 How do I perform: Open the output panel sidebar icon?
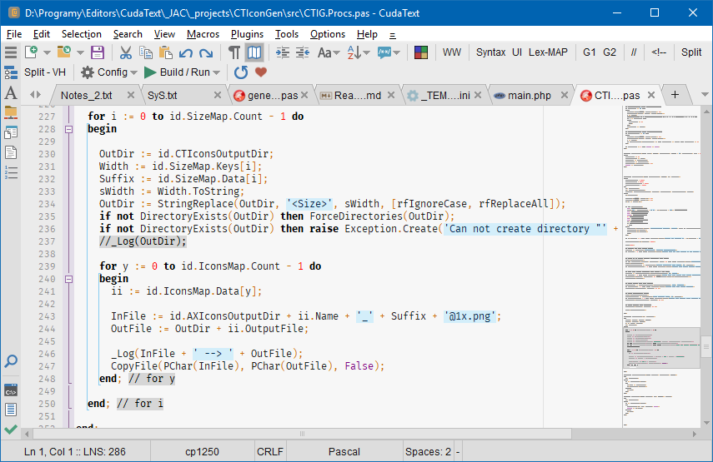click(11, 410)
